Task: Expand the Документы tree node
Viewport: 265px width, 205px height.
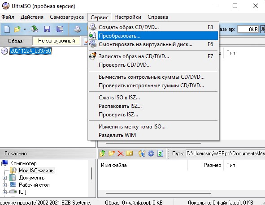Action: 5,178
